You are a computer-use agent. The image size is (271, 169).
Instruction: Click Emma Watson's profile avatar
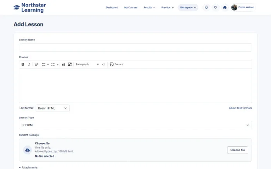pyautogui.click(x=234, y=7)
